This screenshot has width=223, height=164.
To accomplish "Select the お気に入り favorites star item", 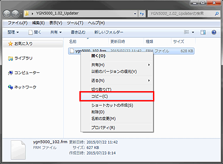I will (21, 44).
